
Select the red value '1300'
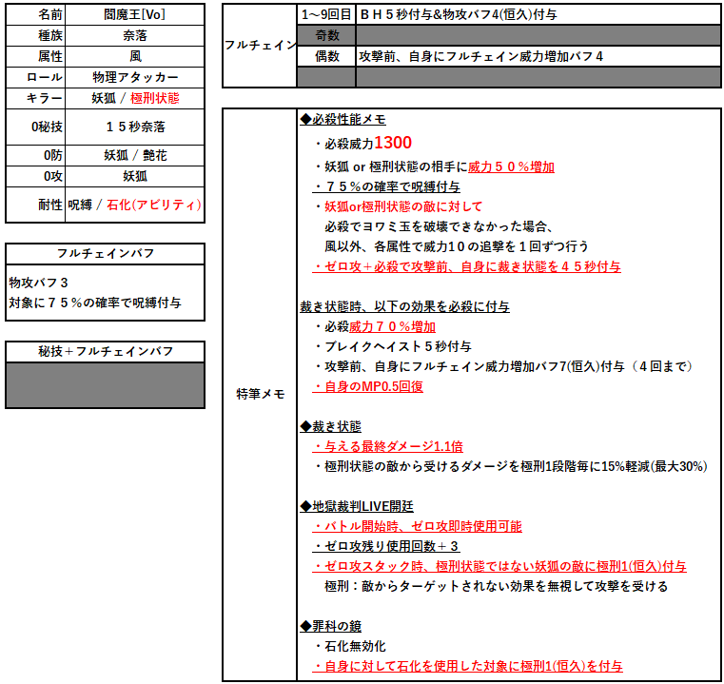[x=393, y=143]
